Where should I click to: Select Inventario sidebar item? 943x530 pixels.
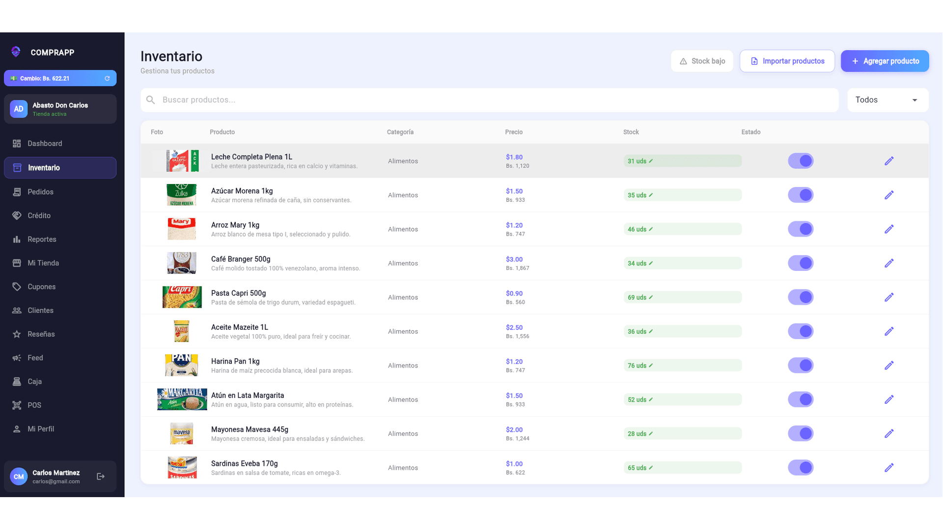[60, 168]
